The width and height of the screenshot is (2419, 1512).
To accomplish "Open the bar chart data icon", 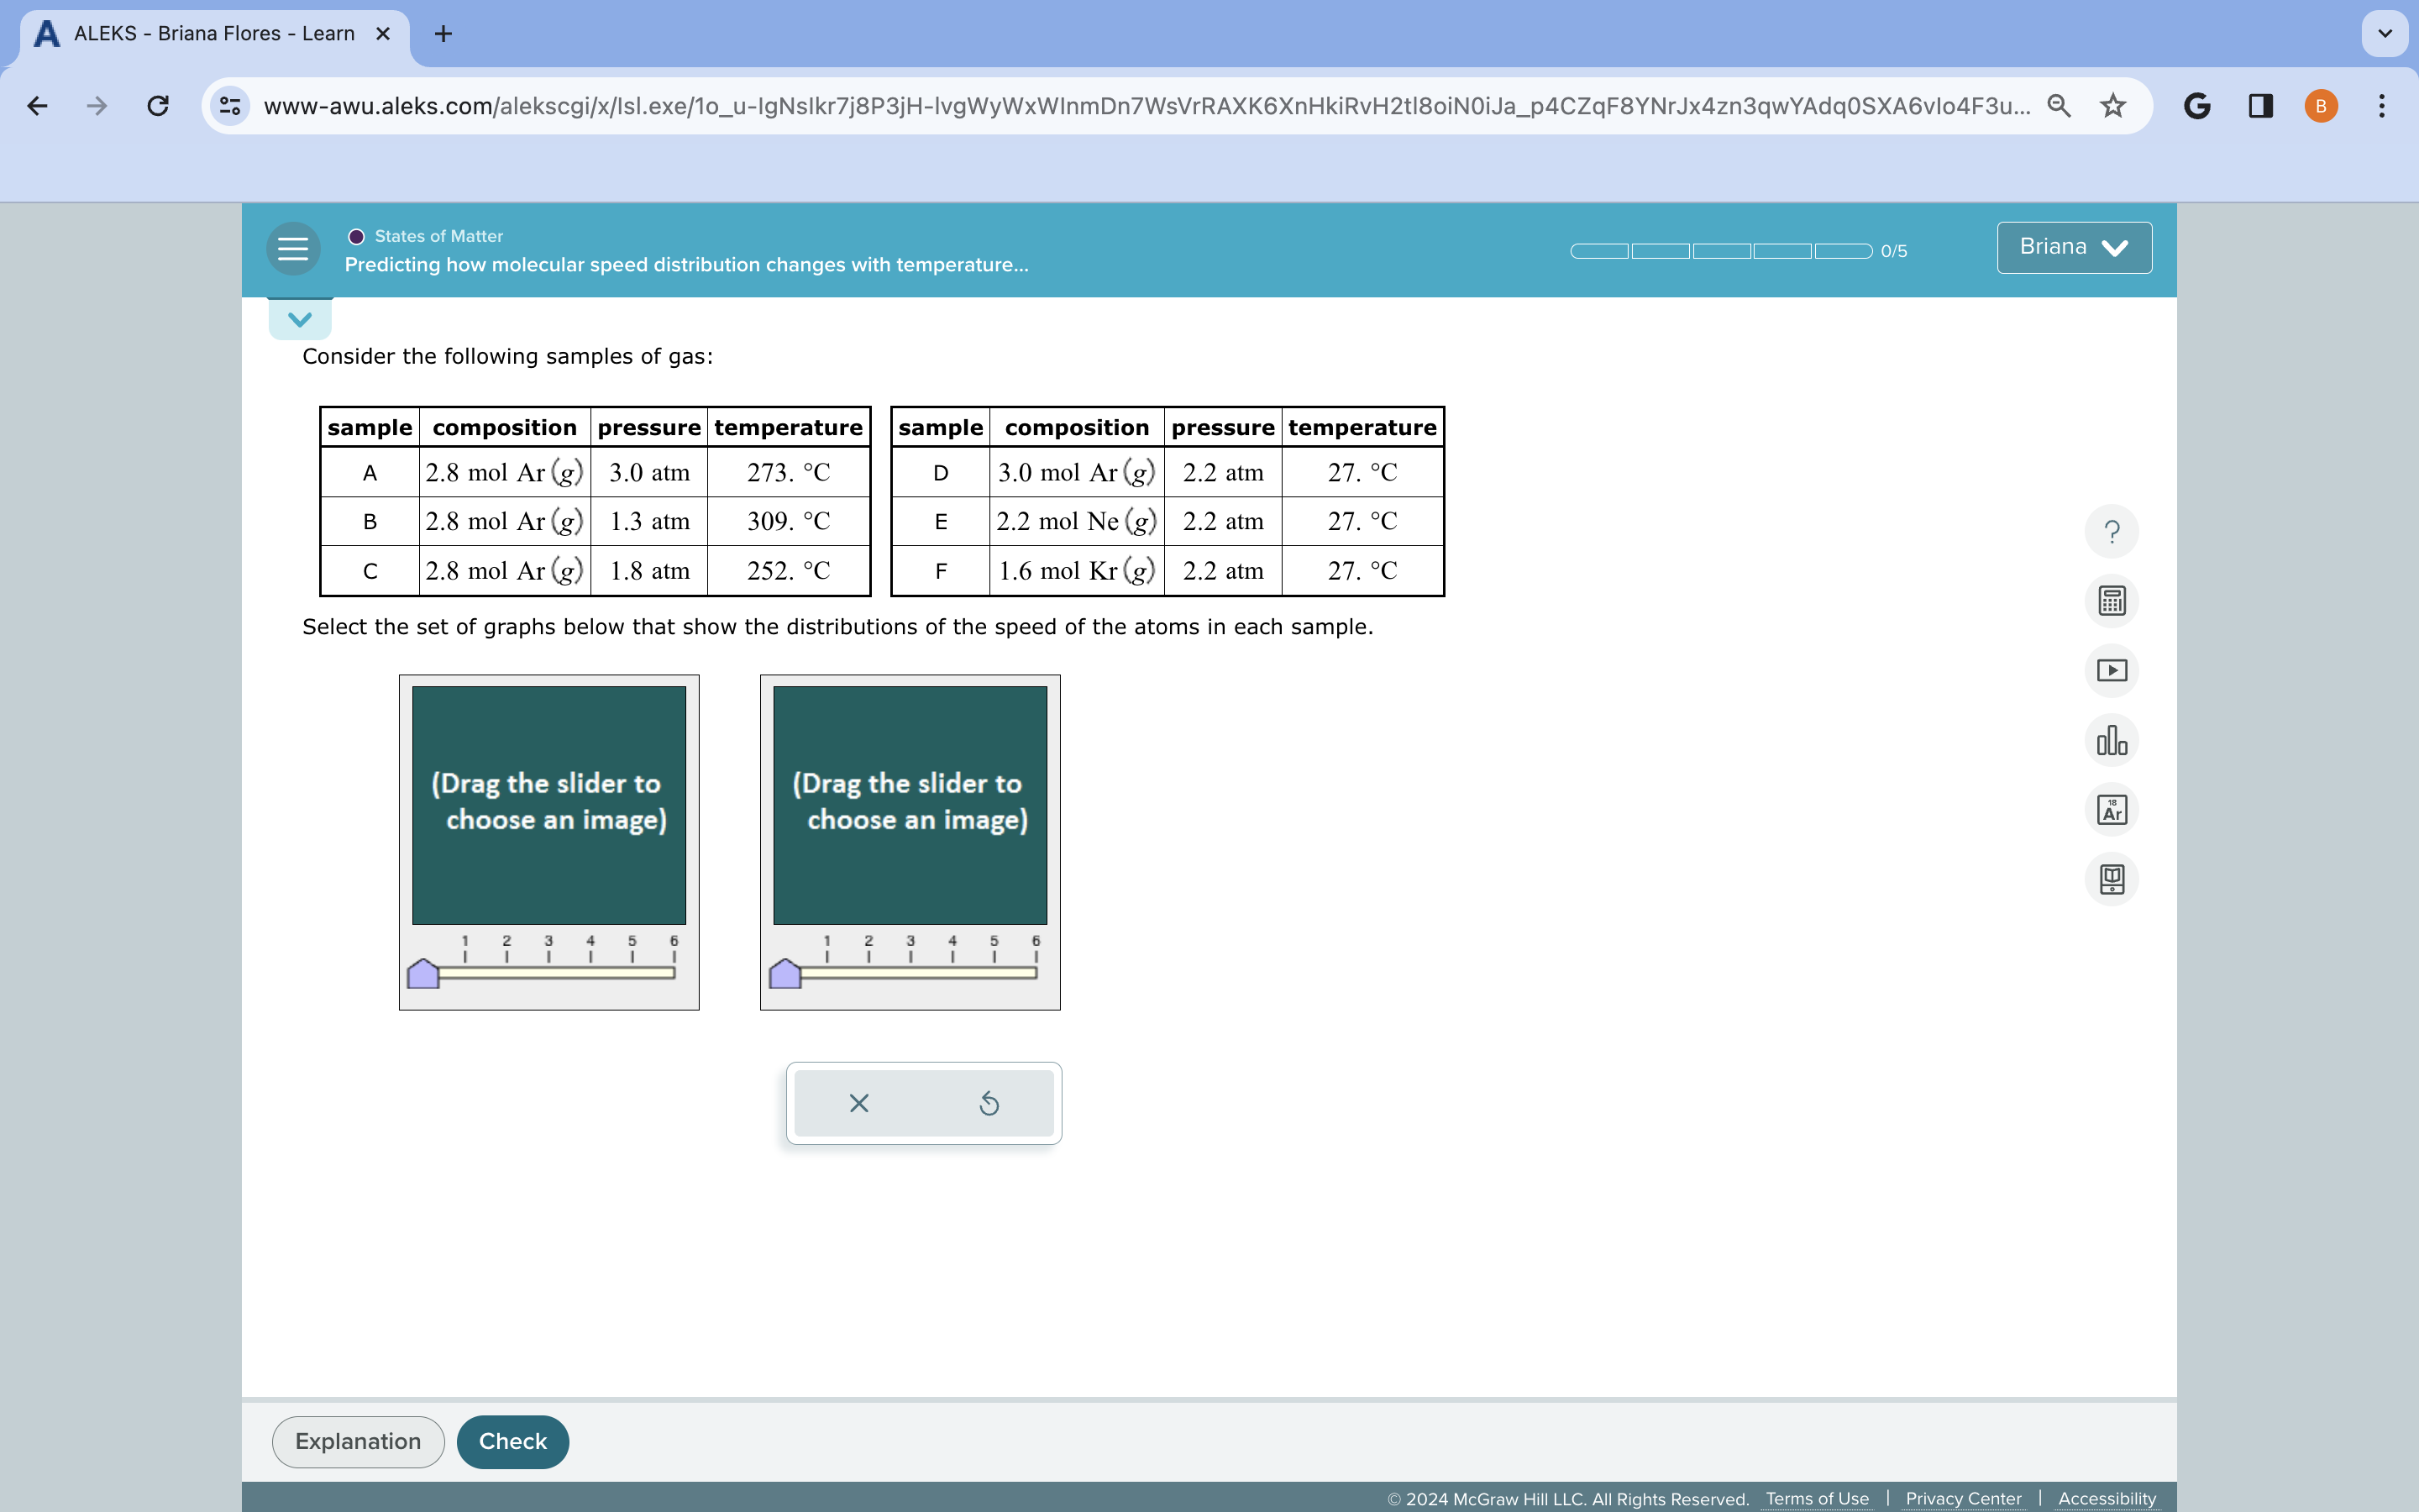I will pyautogui.click(x=2111, y=740).
